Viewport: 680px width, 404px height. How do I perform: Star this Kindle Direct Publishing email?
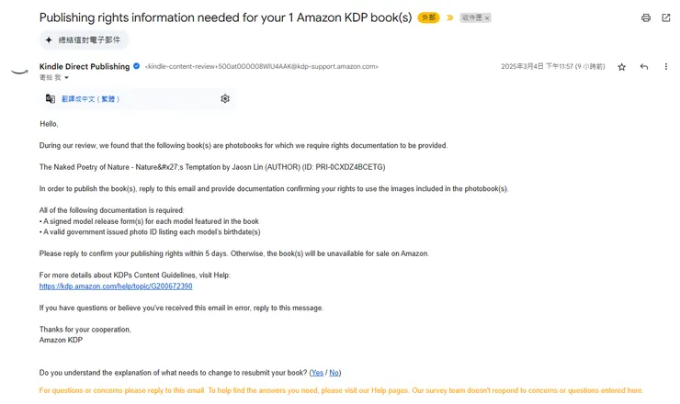coord(622,67)
